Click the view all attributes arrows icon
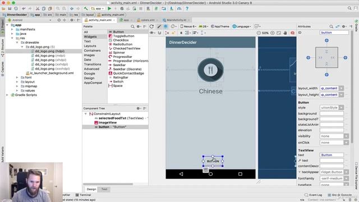The image size is (359, 202). coord(338,26)
